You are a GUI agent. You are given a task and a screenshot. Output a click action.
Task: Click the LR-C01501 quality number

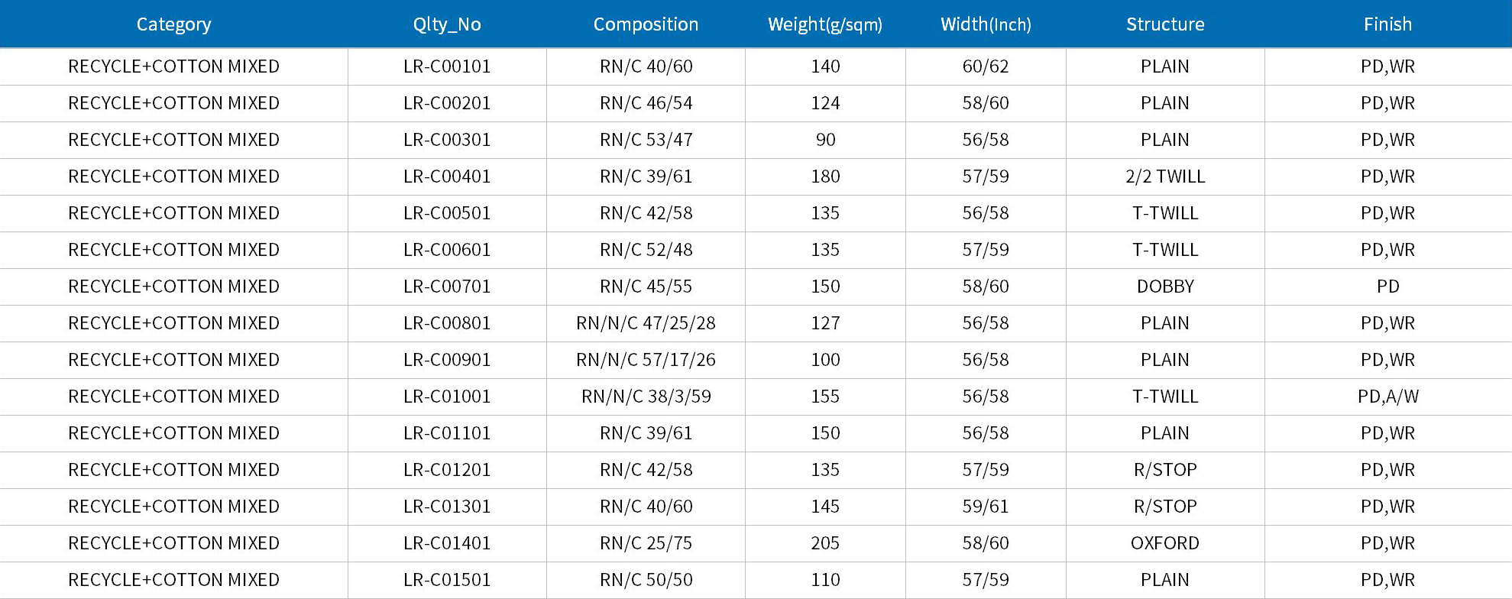click(447, 580)
